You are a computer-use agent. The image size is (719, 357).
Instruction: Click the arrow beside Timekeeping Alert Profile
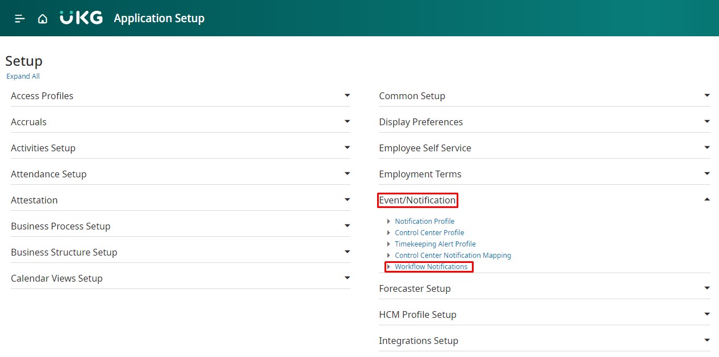tap(388, 244)
